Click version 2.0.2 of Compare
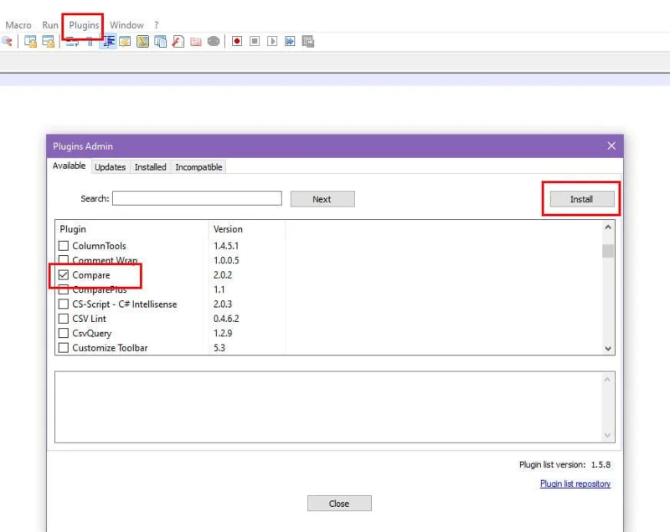The image size is (670, 532). pyautogui.click(x=223, y=275)
